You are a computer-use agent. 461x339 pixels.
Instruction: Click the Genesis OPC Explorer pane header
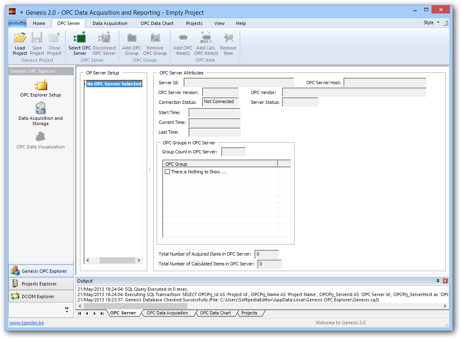(x=41, y=71)
